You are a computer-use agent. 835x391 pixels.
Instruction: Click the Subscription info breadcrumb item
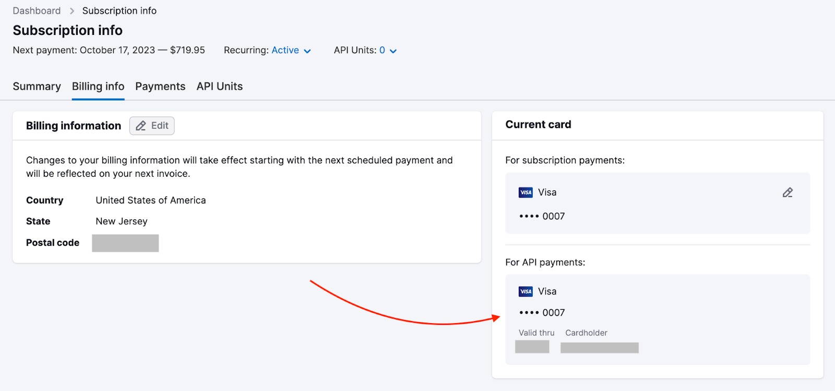(120, 11)
